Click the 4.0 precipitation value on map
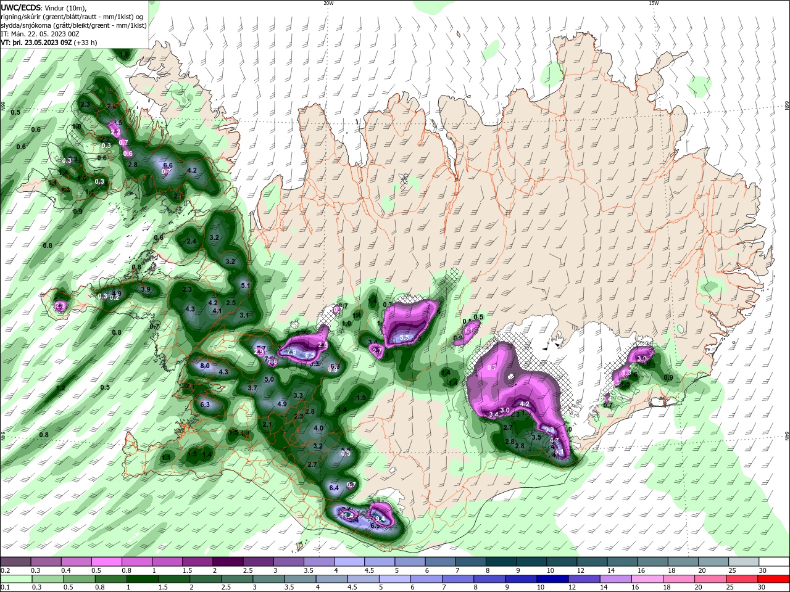 [318, 428]
